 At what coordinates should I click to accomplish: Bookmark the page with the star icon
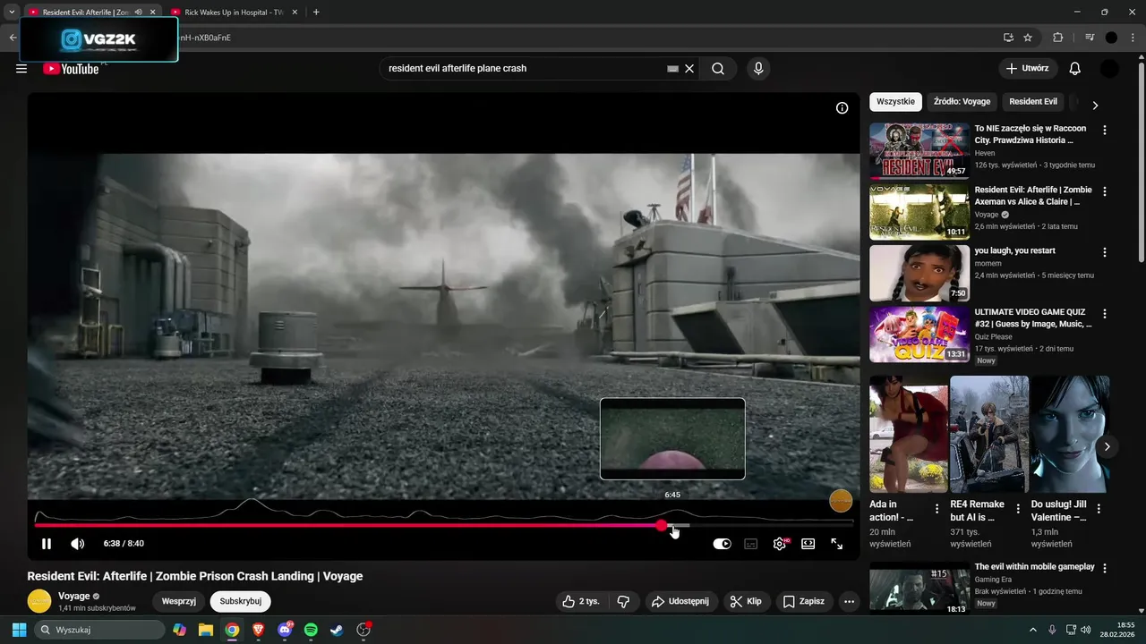[x=1028, y=38]
